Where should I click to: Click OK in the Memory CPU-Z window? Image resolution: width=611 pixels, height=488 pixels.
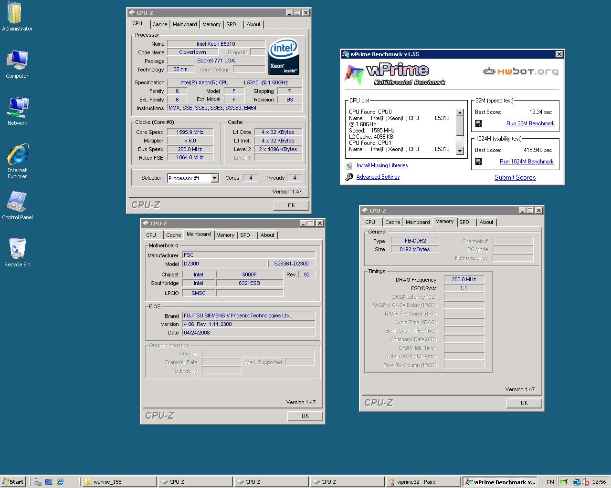click(524, 403)
